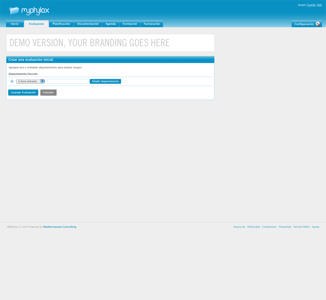The width and height of the screenshot is (326, 300).
Task: Click the blue arrow icon beside department dropdown
Action: point(12,82)
